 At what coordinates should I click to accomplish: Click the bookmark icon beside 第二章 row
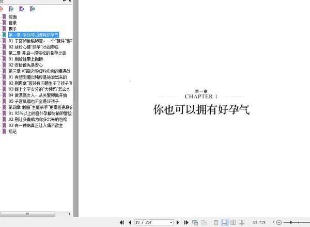pos(4,53)
